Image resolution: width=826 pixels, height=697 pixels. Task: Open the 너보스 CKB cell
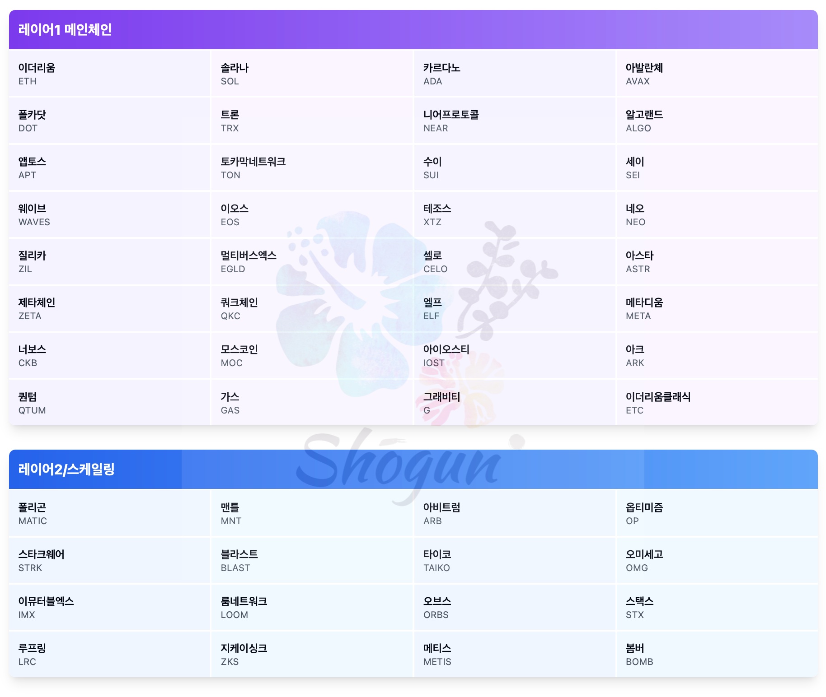[109, 355]
